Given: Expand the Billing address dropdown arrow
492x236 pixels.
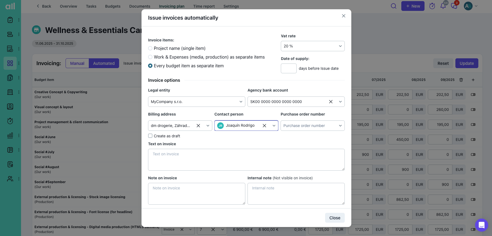Looking at the screenshot, I should (x=208, y=126).
